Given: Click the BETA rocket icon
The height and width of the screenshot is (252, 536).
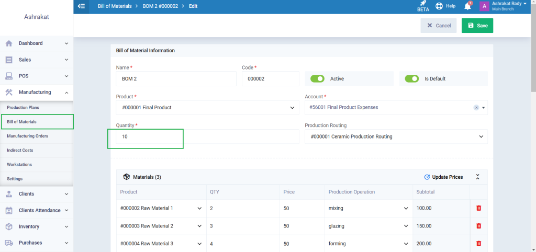Looking at the screenshot, I should 423,4.
